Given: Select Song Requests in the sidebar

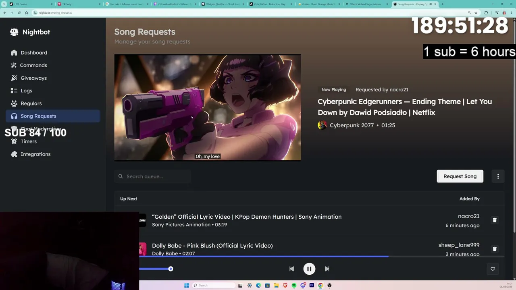Looking at the screenshot, I should pos(53,116).
